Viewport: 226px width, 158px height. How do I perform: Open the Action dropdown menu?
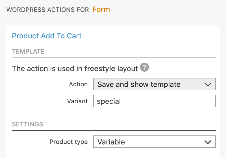click(155, 84)
